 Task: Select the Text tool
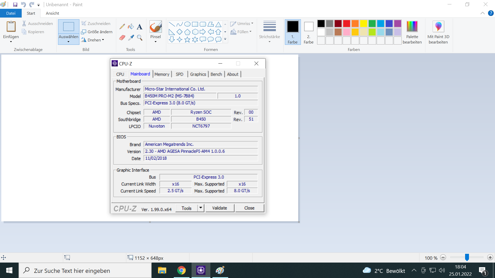[139, 27]
